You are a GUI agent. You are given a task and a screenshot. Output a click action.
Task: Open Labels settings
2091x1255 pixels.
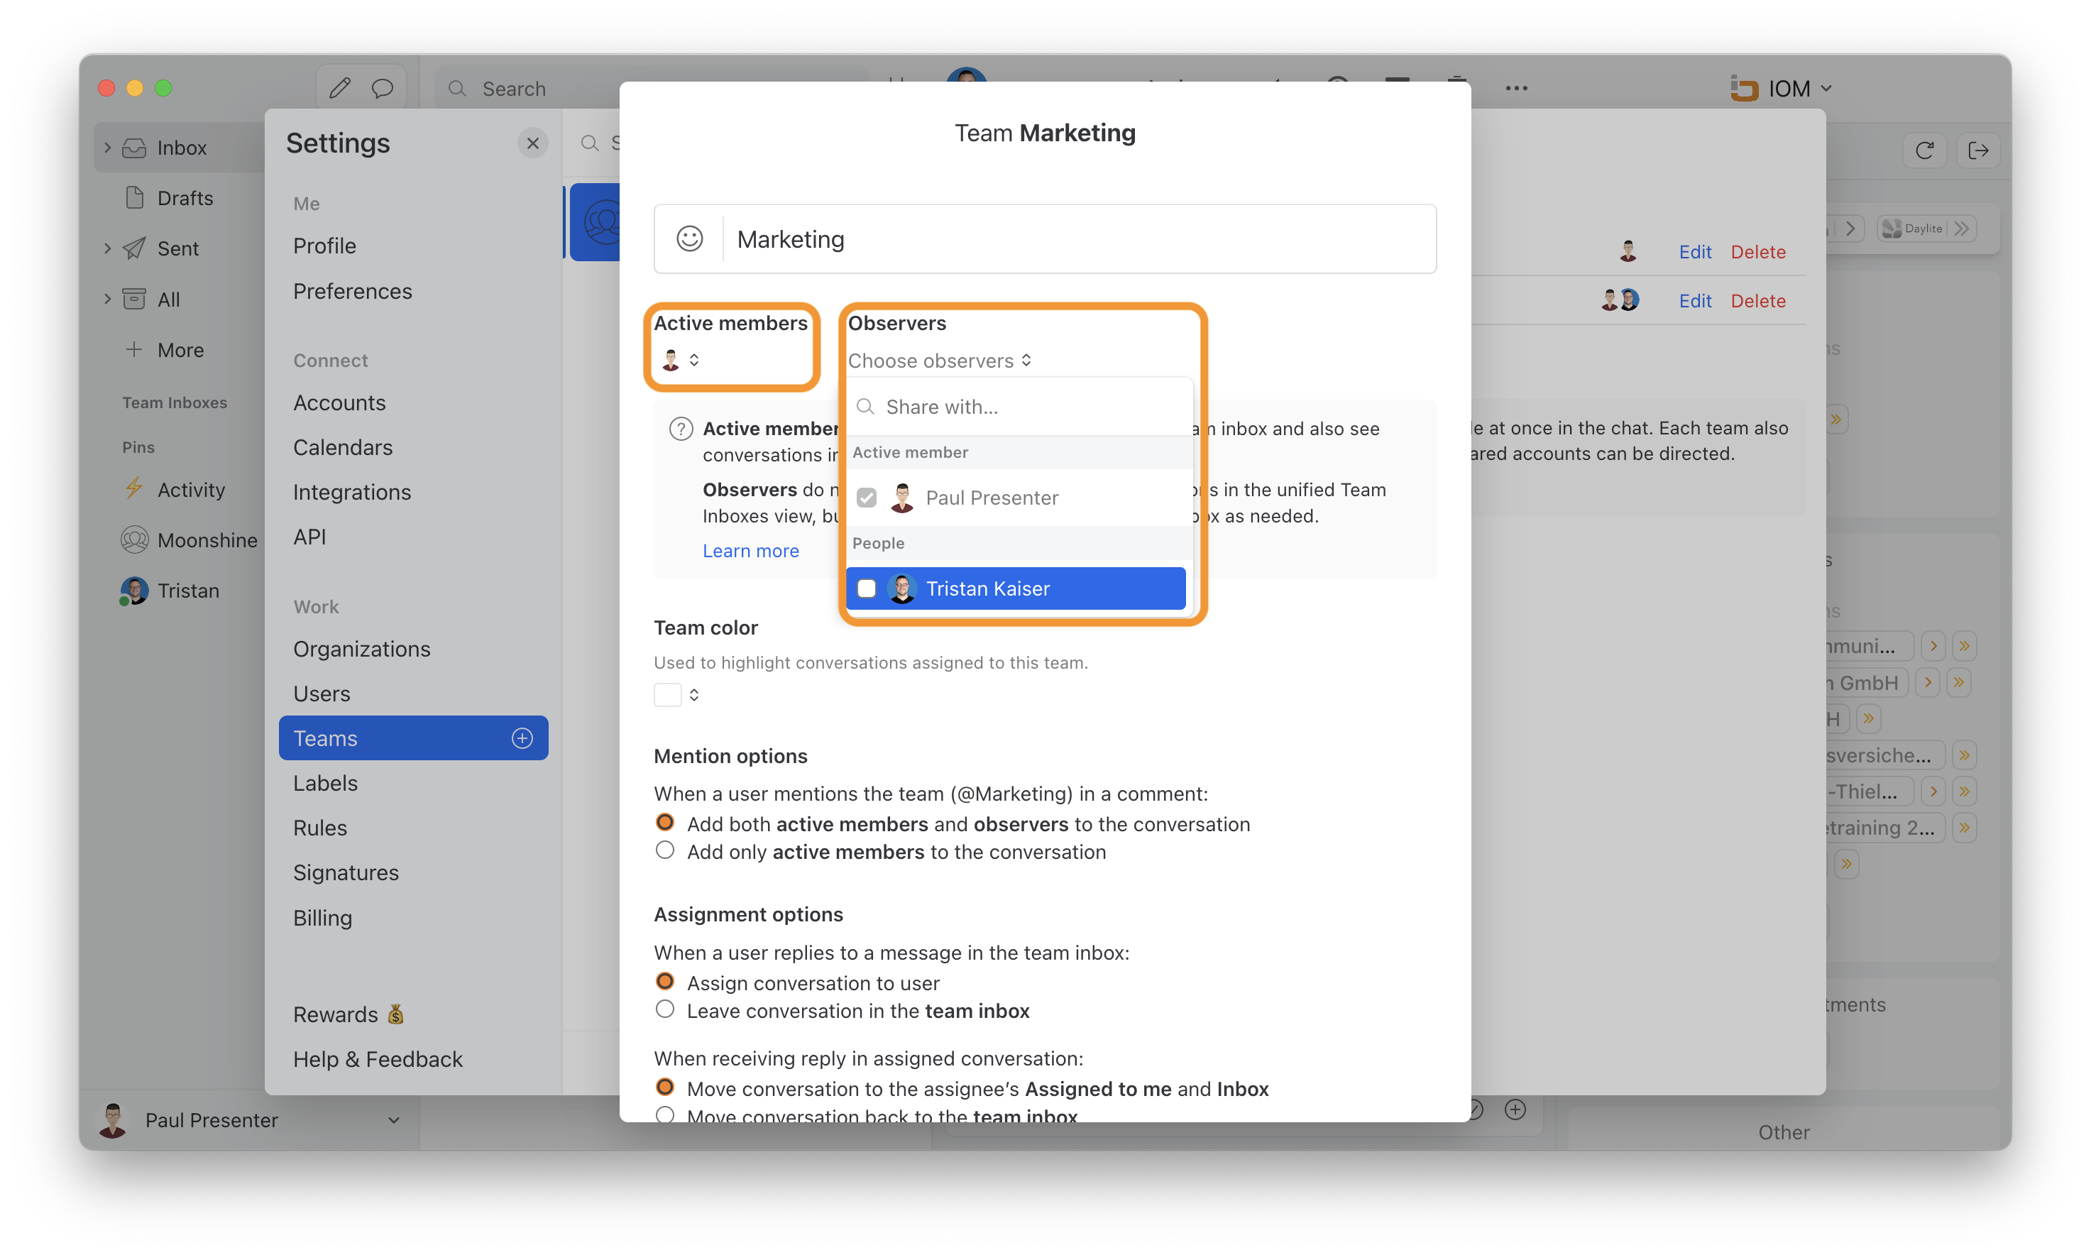pyautogui.click(x=326, y=783)
